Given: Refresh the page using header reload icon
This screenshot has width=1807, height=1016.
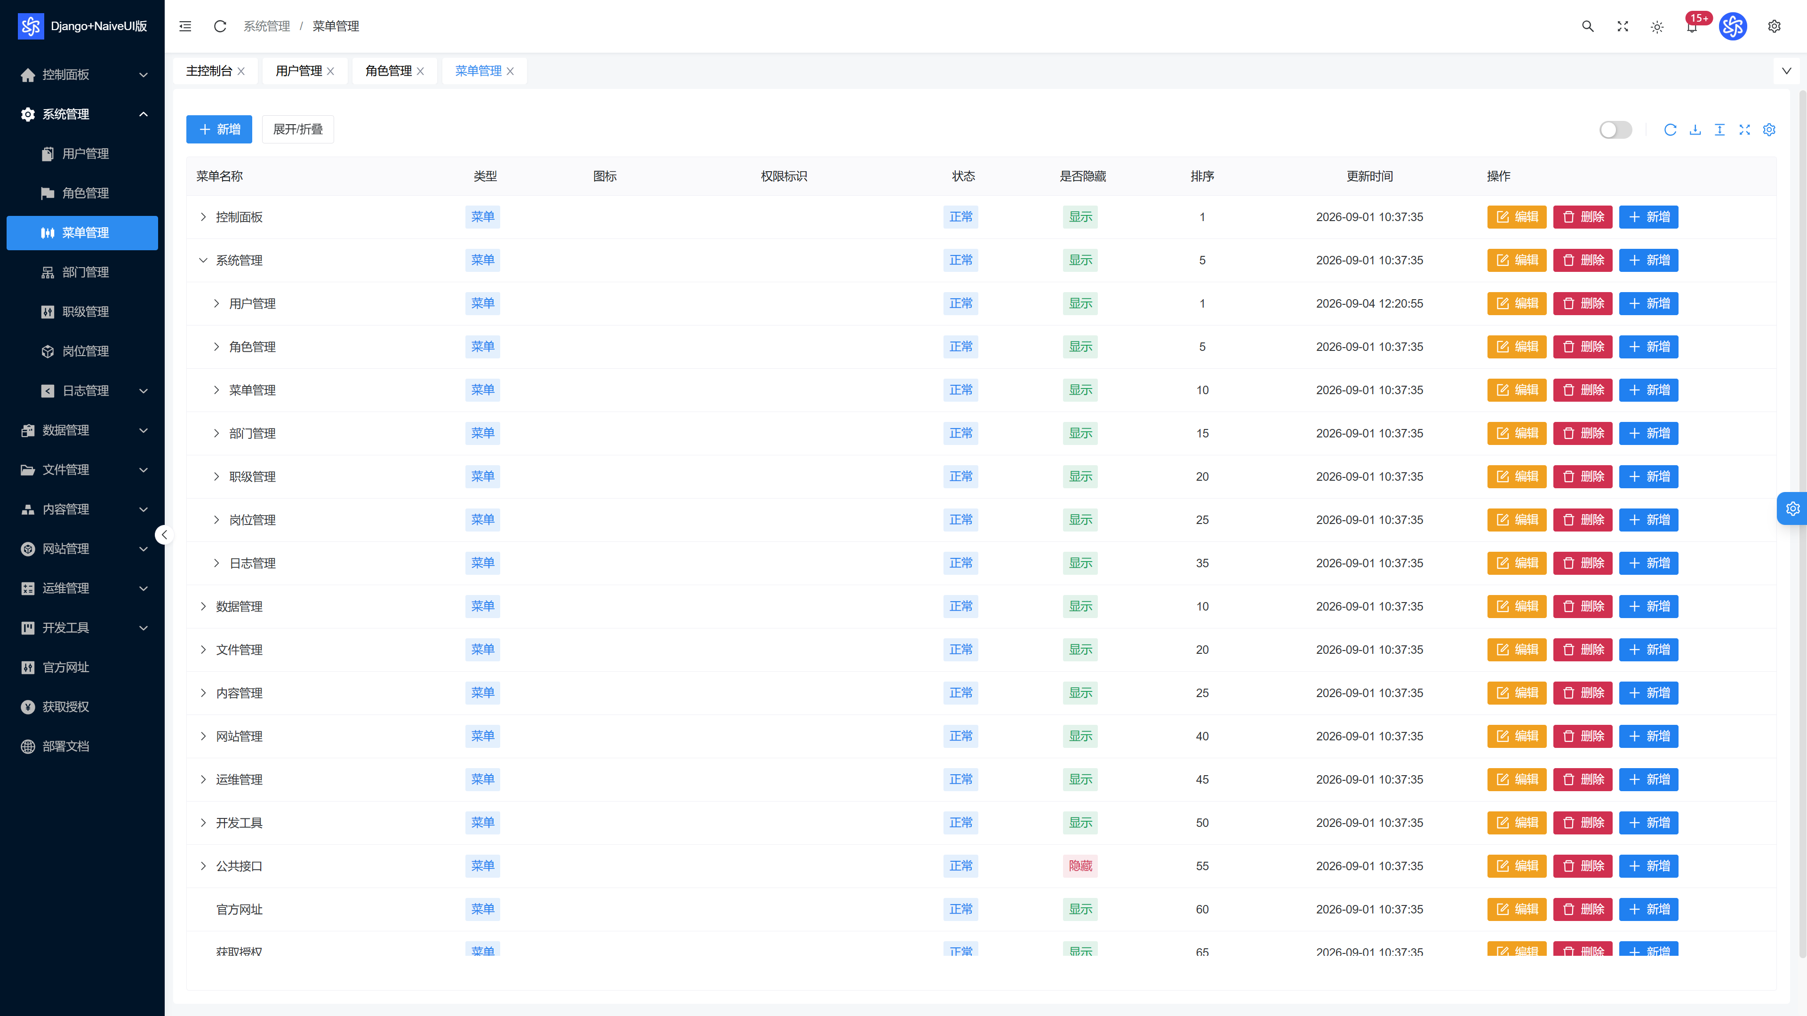Looking at the screenshot, I should 220,26.
